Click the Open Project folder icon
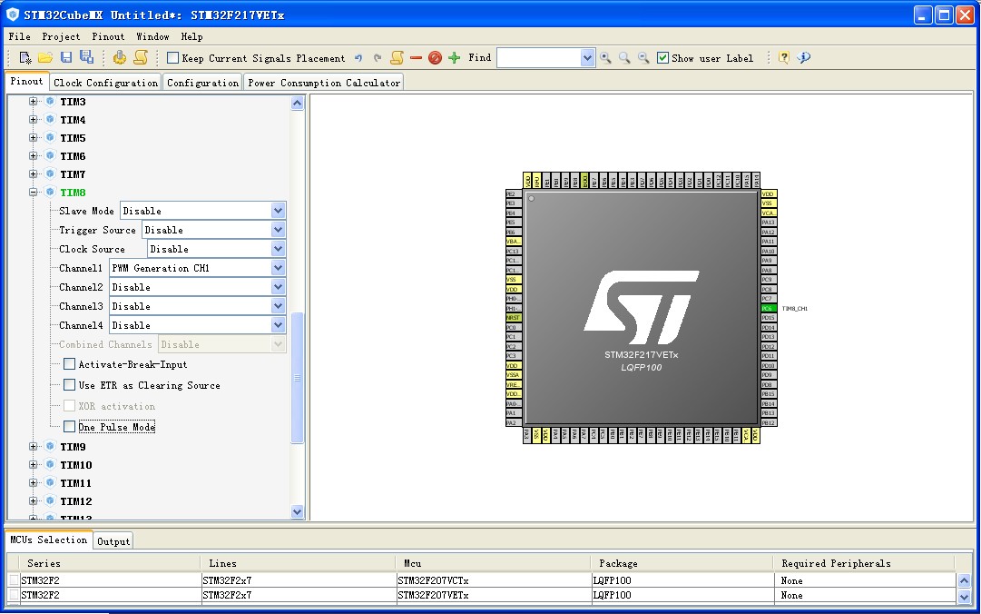Image resolution: width=981 pixels, height=614 pixels. tap(45, 57)
